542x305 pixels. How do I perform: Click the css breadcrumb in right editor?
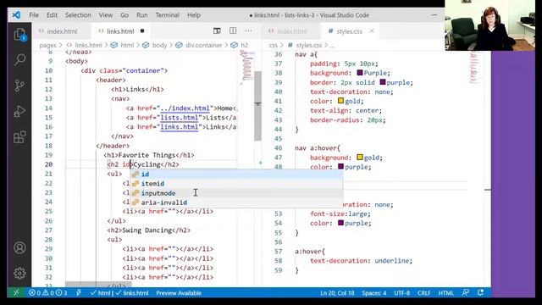pyautogui.click(x=273, y=45)
